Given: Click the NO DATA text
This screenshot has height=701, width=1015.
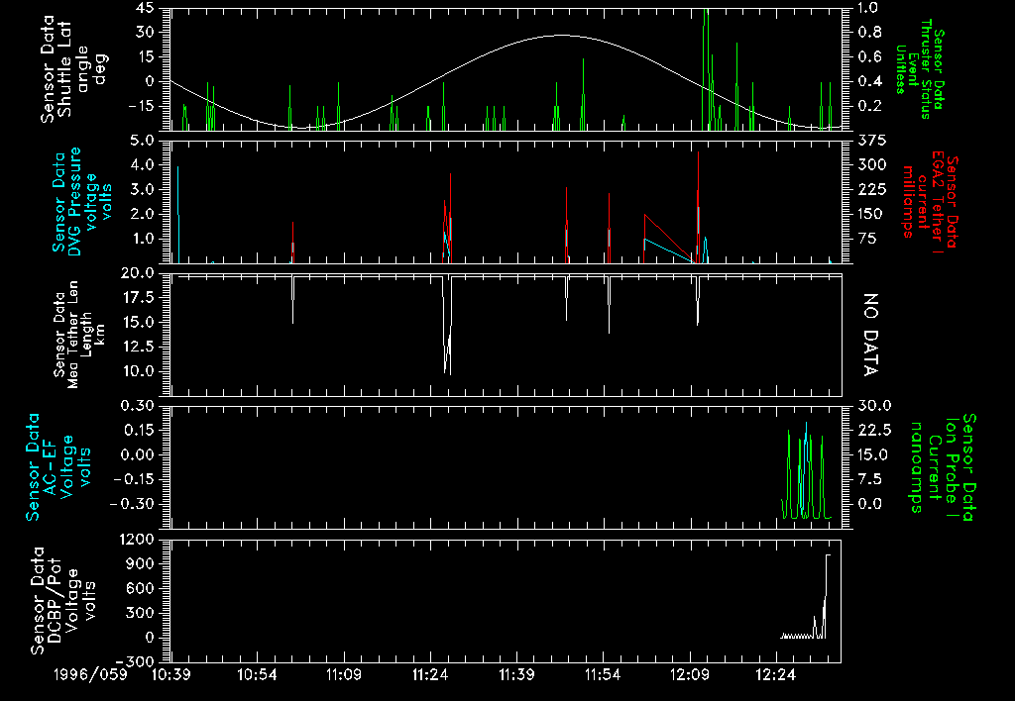Looking at the screenshot, I should pos(871,335).
